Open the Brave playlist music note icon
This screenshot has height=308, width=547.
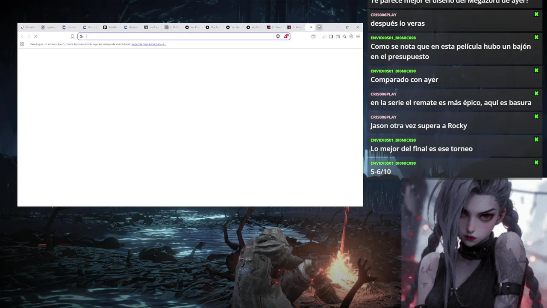324,36
